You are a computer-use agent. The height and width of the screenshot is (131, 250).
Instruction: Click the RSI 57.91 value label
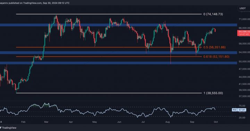click(239, 110)
